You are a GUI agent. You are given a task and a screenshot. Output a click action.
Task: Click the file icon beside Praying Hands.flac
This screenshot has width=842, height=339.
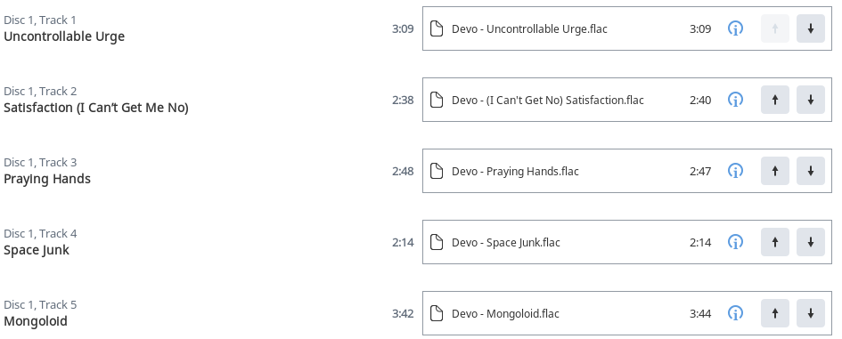pyautogui.click(x=437, y=171)
